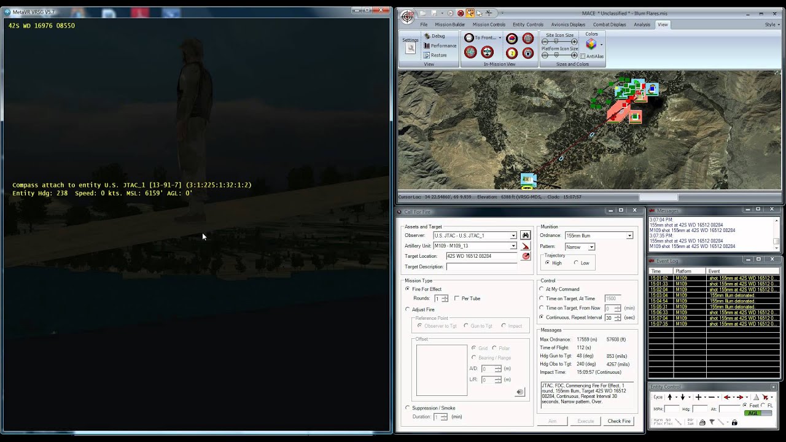Select the Fire For Effect radio button
This screenshot has height=442, width=786.
click(408, 289)
